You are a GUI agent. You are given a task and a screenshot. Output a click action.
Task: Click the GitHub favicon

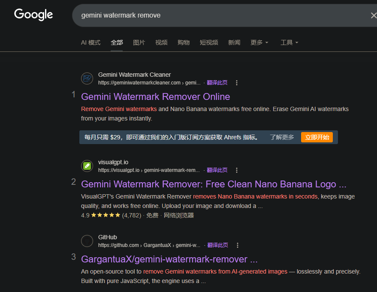[87, 241]
